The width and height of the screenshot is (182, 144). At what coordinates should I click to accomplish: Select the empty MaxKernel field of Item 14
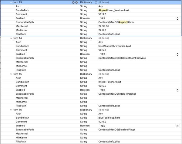[121, 62]
